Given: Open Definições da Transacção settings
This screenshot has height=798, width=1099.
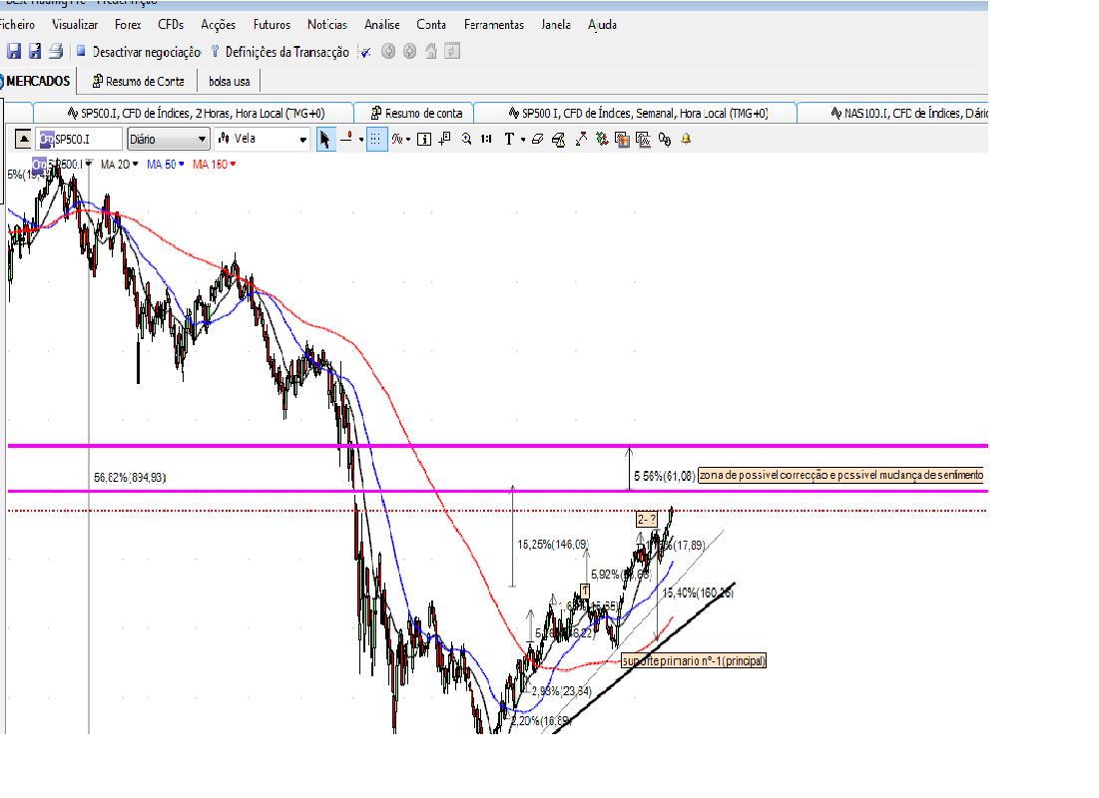Looking at the screenshot, I should (x=279, y=52).
